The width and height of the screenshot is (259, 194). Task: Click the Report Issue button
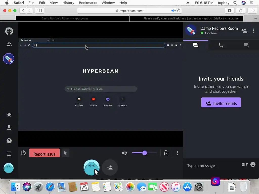pyautogui.click(x=45, y=153)
